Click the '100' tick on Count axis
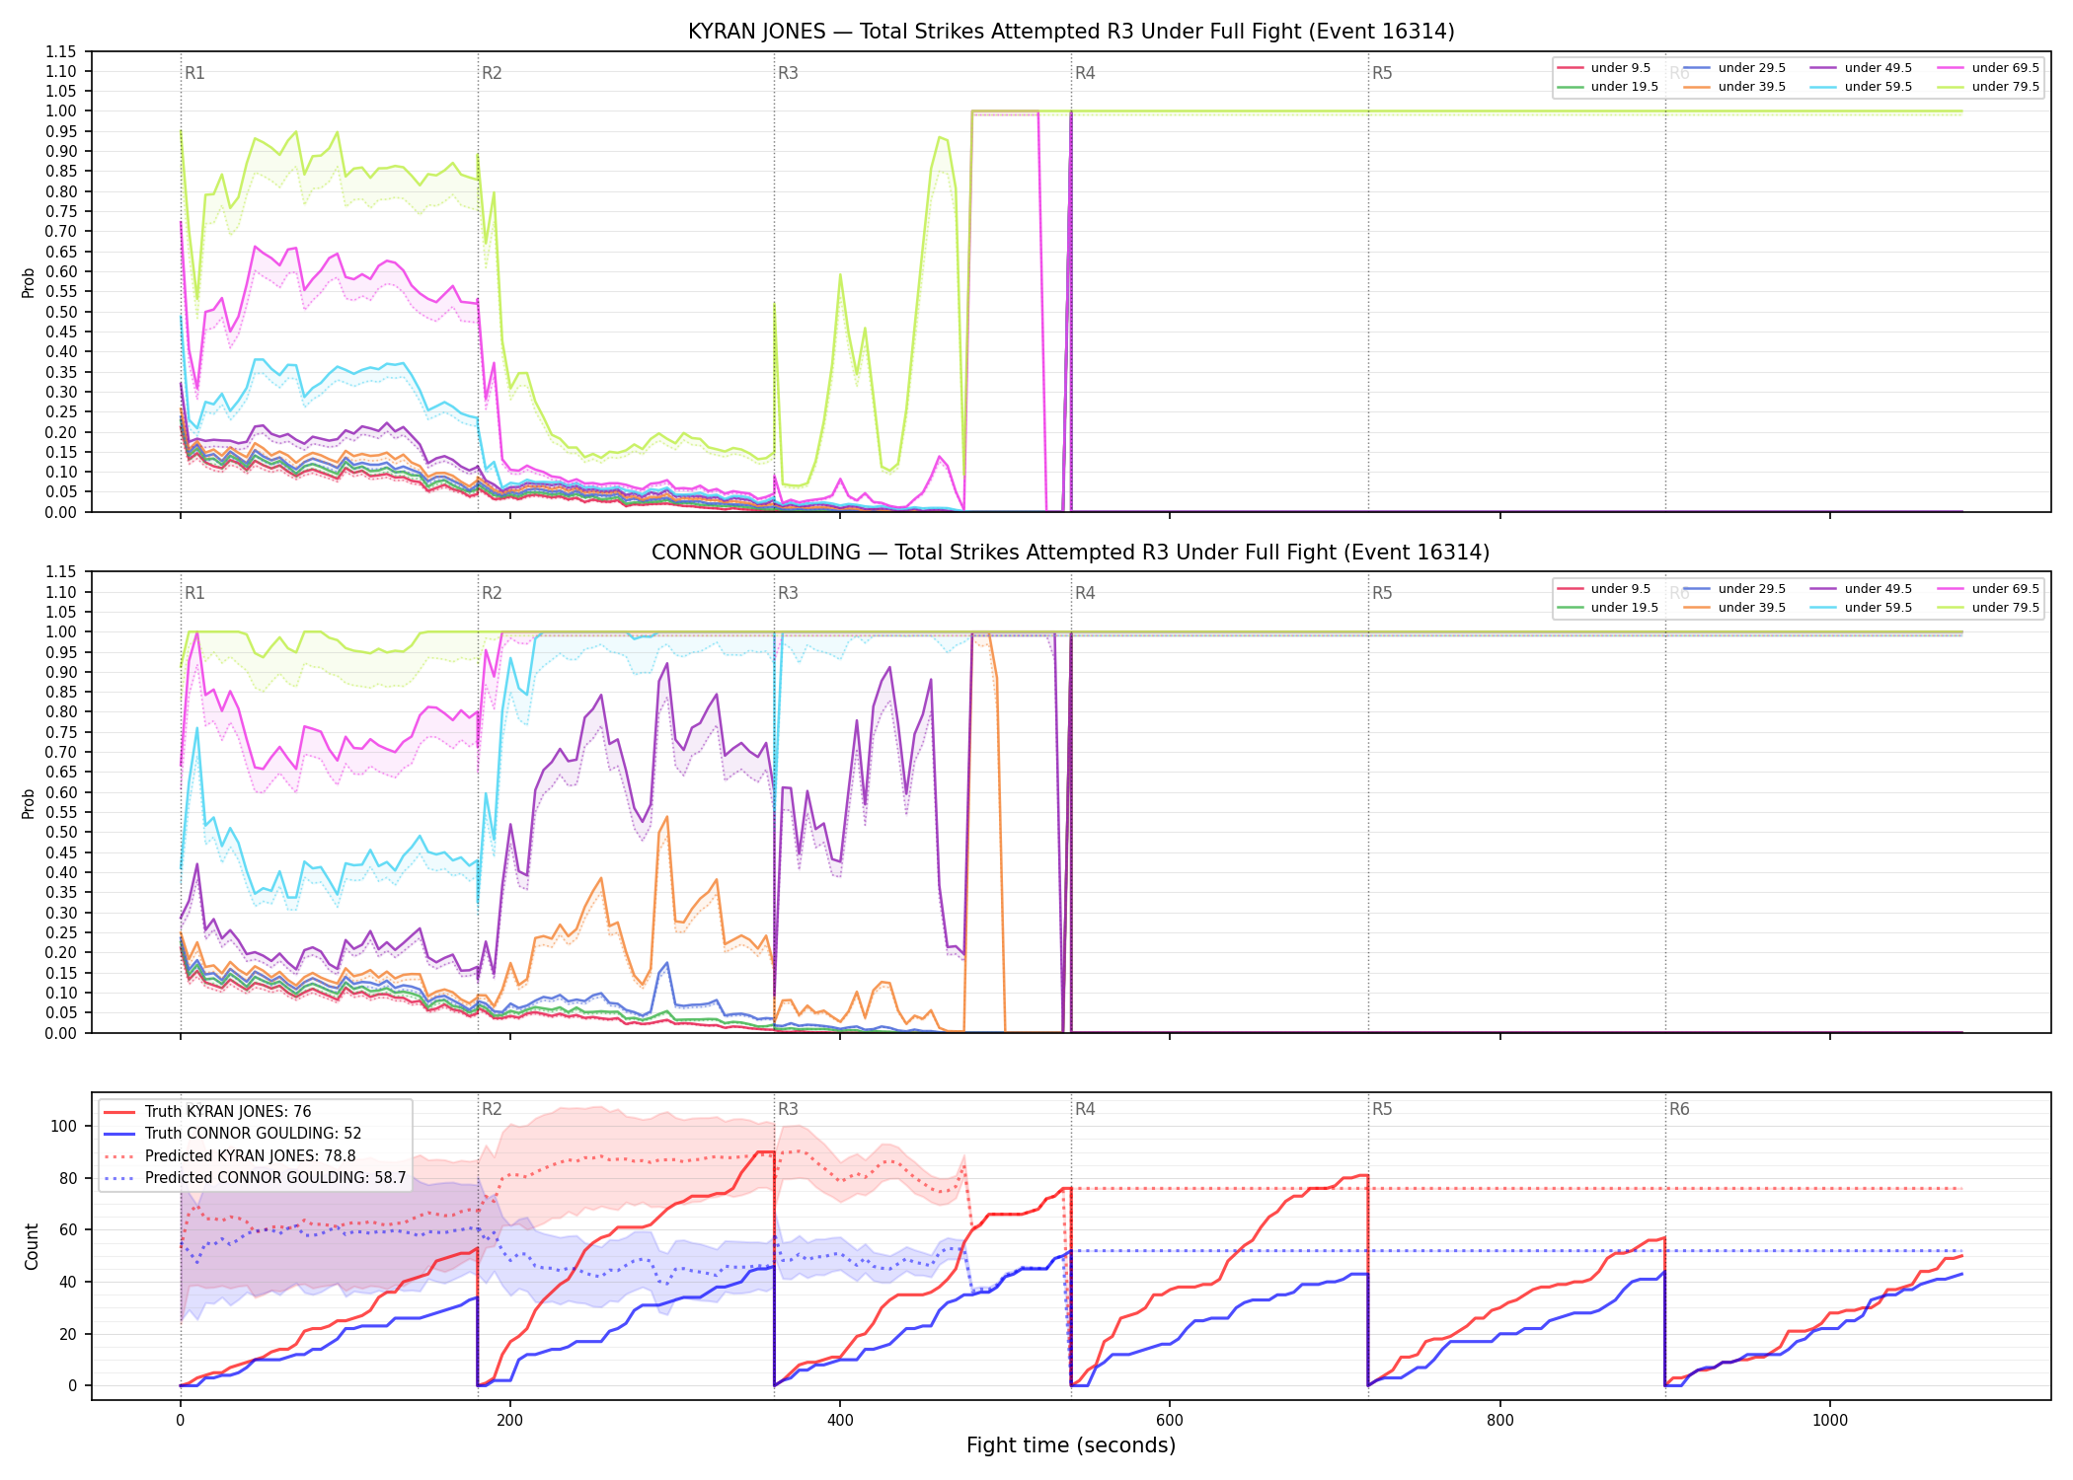The image size is (2073, 1480). point(64,1126)
